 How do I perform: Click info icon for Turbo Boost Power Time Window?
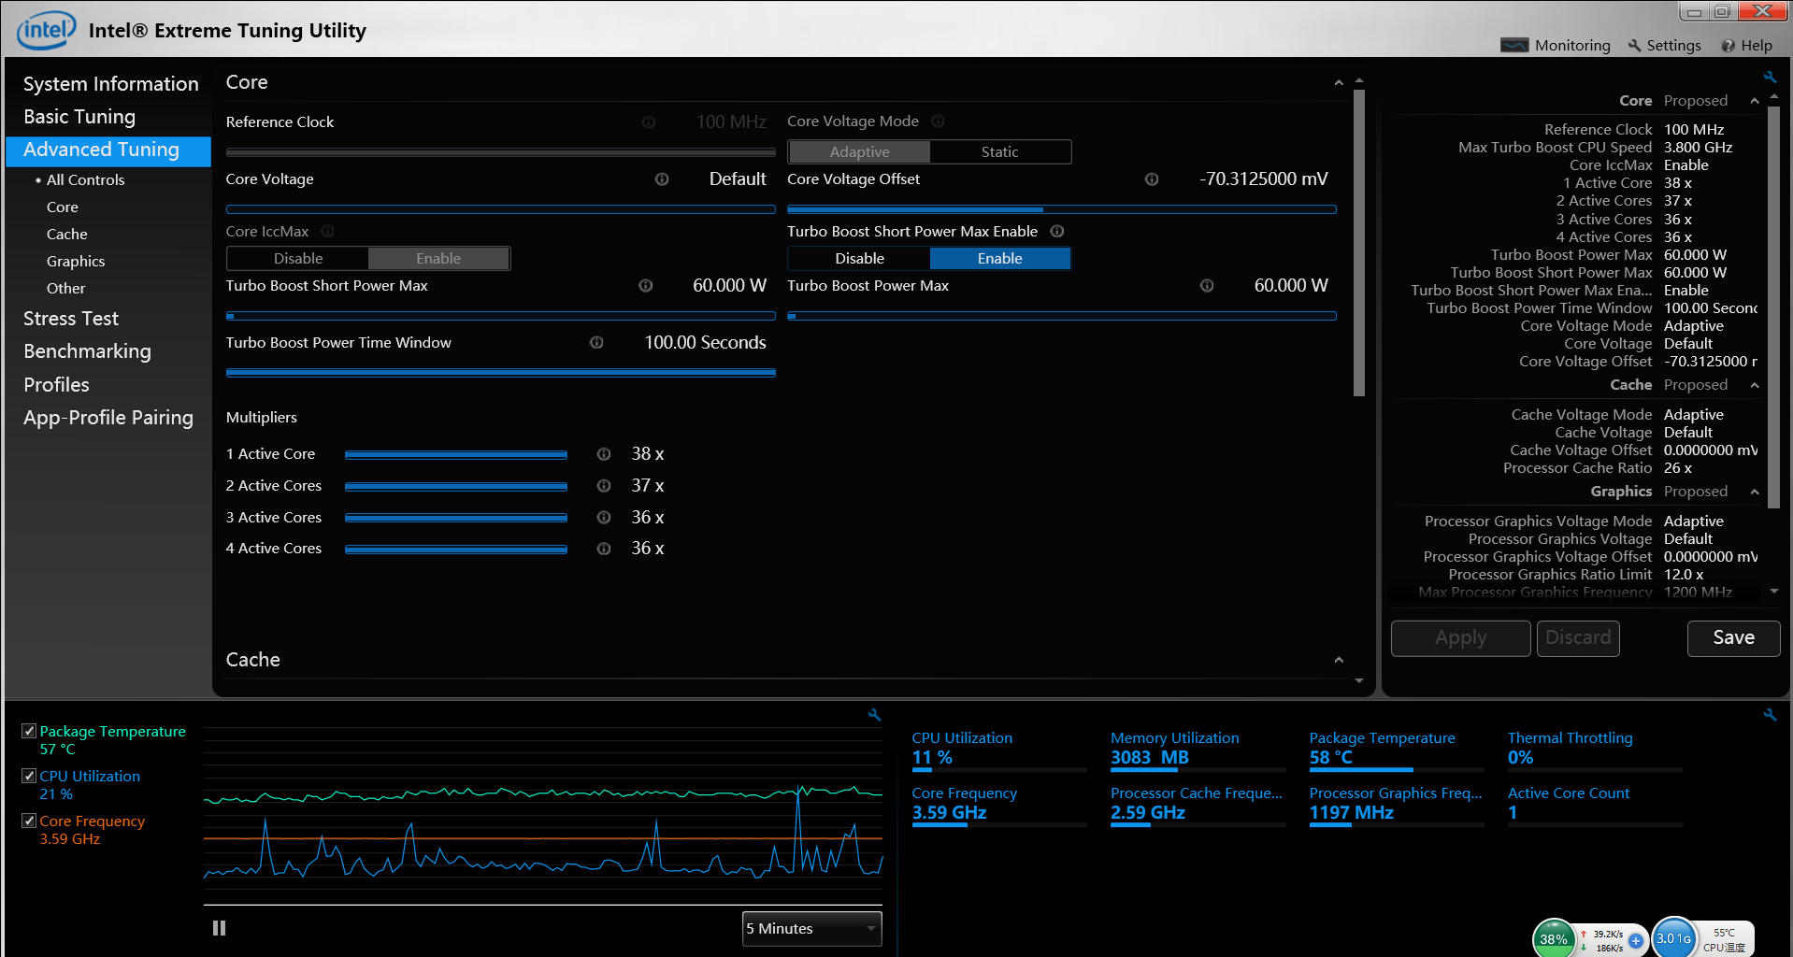[596, 342]
